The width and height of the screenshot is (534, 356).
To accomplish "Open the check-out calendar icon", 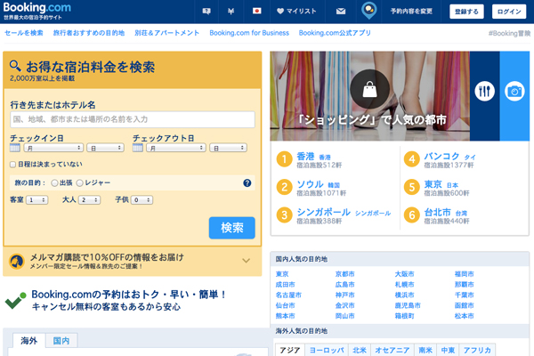I will 138,148.
